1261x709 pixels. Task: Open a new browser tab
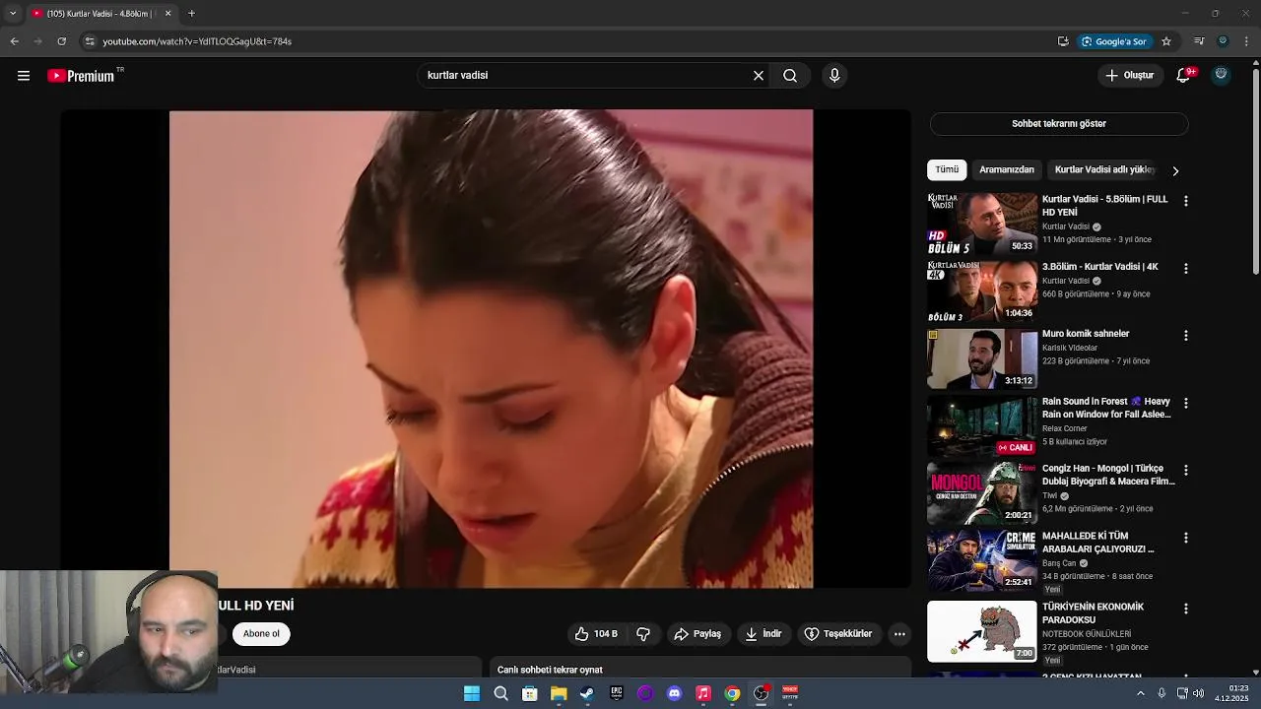pos(191,13)
